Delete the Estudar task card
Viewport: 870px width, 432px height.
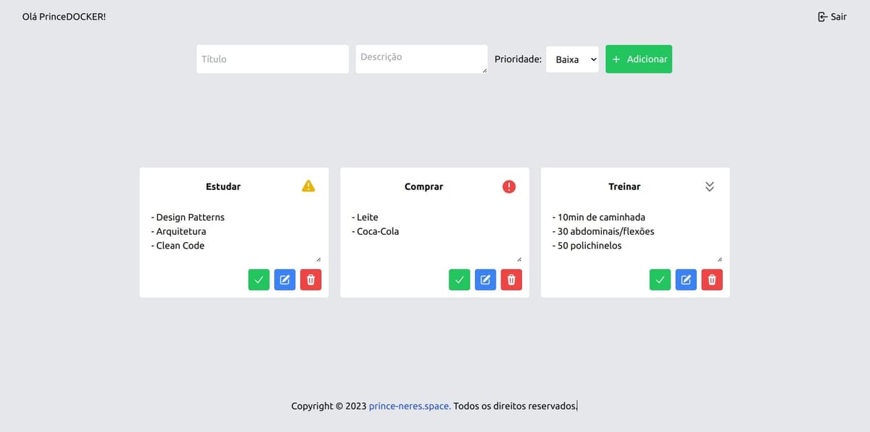point(310,280)
